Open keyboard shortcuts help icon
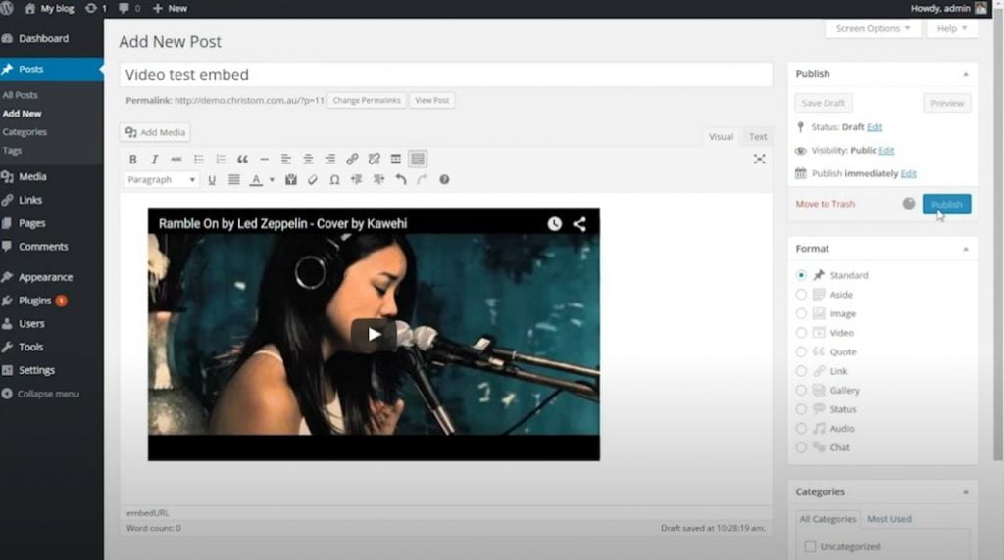 (x=444, y=180)
